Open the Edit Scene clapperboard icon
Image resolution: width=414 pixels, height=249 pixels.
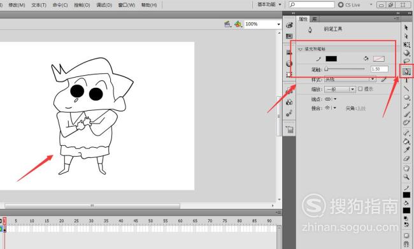[x=227, y=24]
